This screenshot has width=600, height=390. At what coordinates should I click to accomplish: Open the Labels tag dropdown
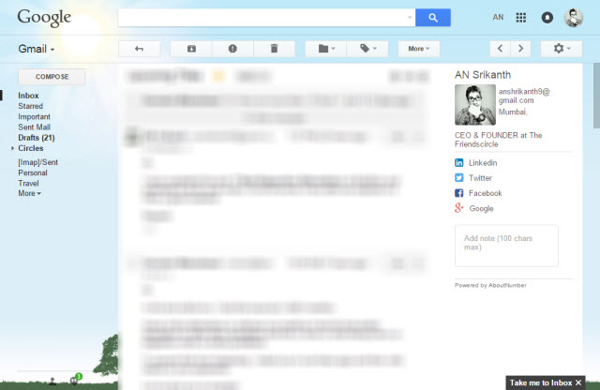(367, 49)
